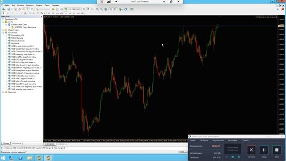
Task: Expand the Скрипты tree node
Action: pyautogui.click(x=3, y=92)
